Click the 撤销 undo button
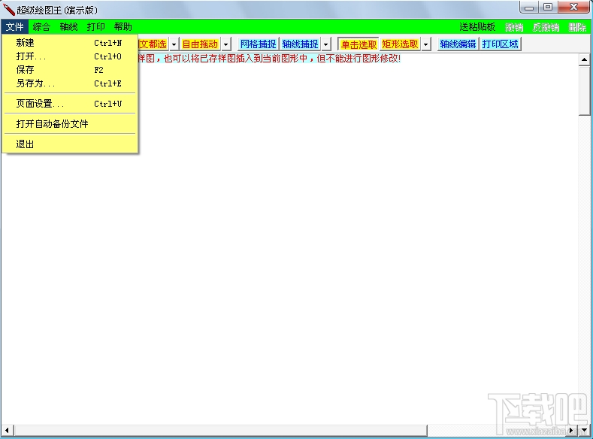 point(514,27)
